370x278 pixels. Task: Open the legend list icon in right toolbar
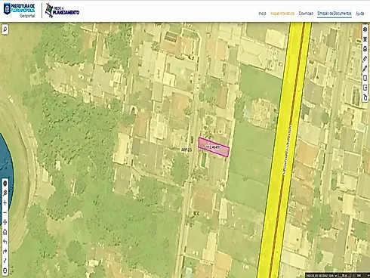click(365, 39)
